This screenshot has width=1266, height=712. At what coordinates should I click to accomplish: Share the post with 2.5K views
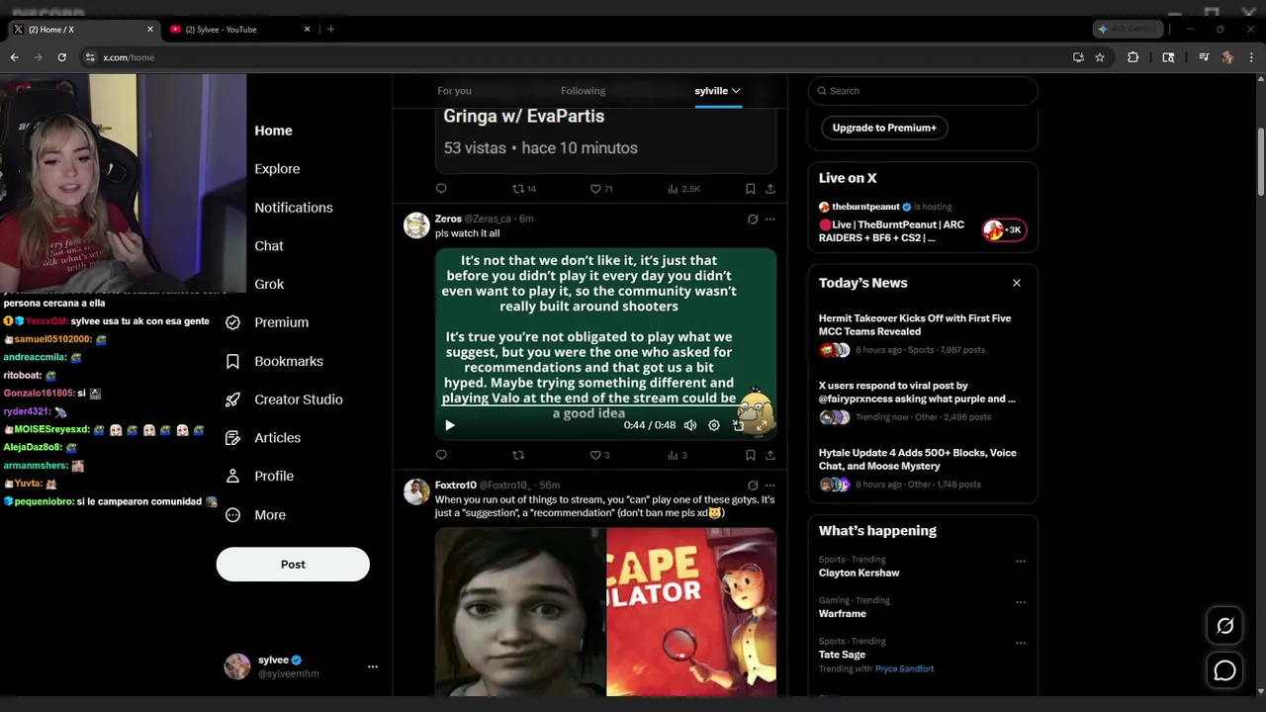click(x=770, y=189)
